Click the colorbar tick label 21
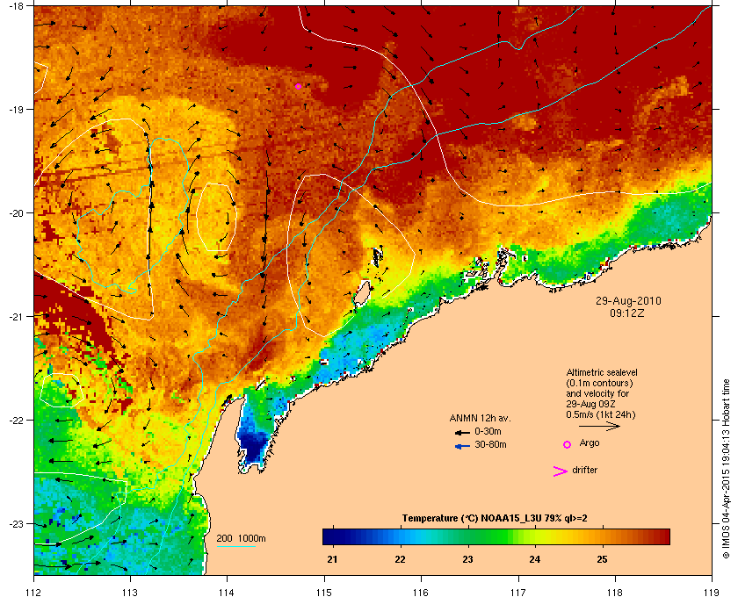The width and height of the screenshot is (738, 597). coord(332,560)
